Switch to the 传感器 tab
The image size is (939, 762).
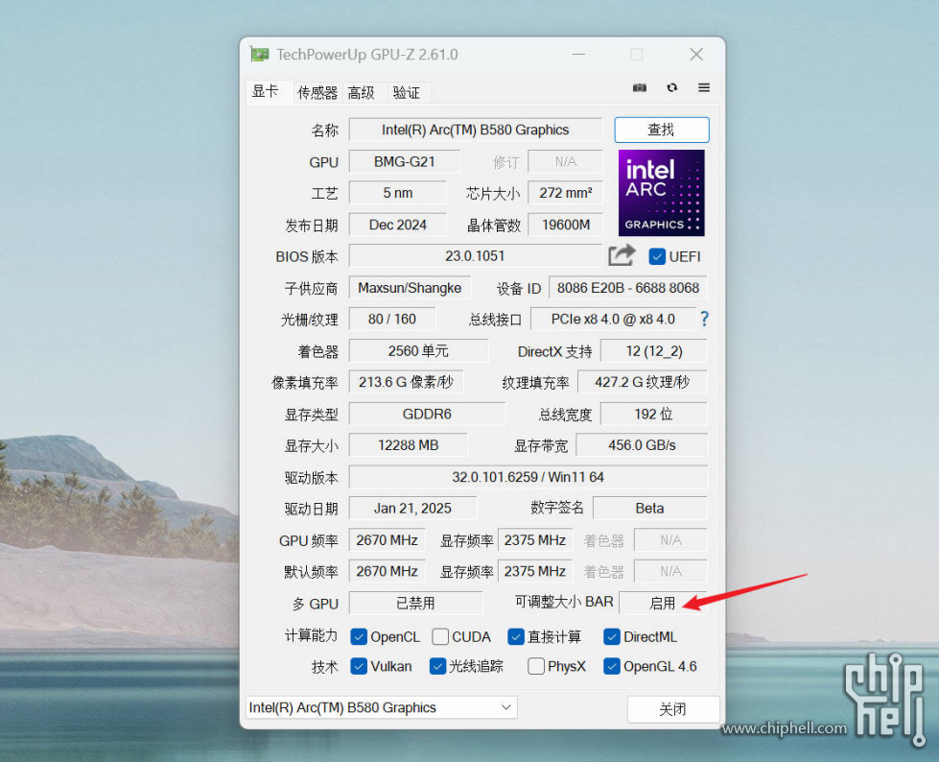[317, 93]
